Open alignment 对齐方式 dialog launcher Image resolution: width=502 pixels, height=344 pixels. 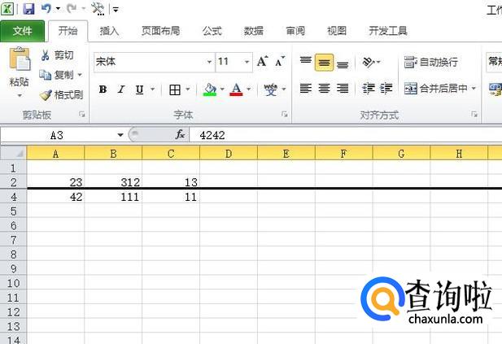tap(474, 114)
